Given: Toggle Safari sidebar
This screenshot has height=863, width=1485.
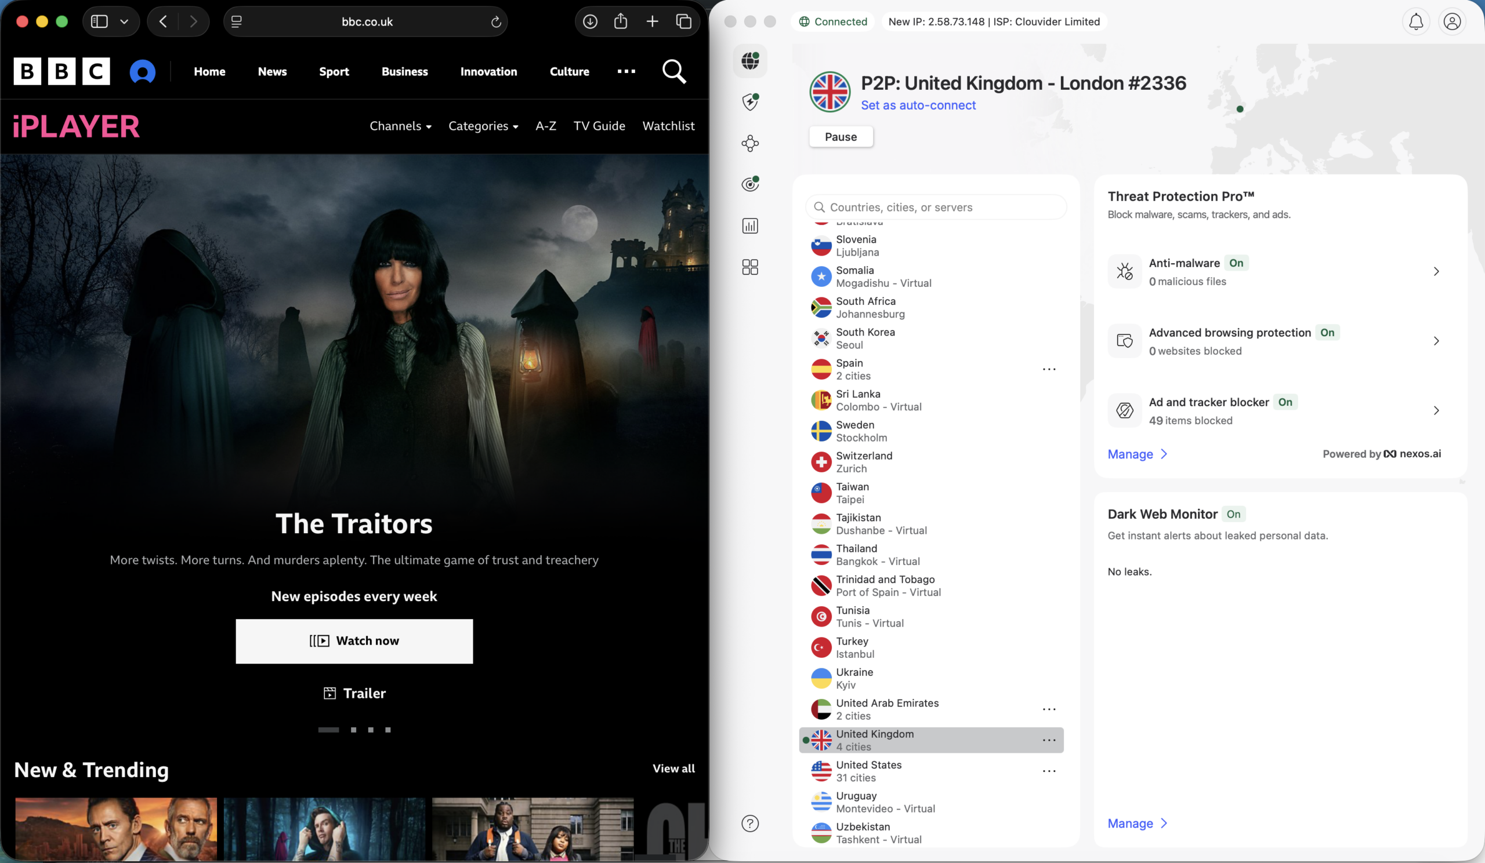Looking at the screenshot, I should tap(99, 22).
